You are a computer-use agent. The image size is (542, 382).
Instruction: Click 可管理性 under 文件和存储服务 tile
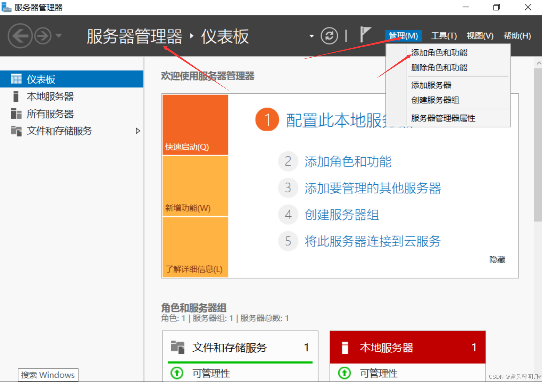211,373
